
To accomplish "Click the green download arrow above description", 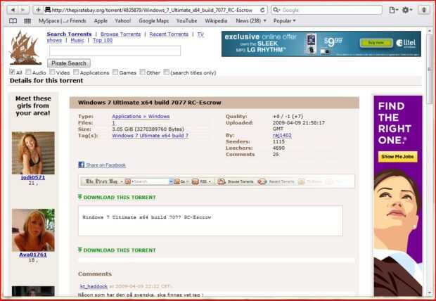I will 80,197.
